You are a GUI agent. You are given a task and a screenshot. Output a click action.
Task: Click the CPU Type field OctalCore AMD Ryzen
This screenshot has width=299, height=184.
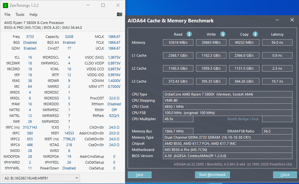[x=228, y=94]
